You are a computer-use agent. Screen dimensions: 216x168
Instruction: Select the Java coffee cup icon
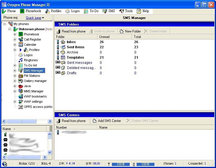click(21, 86)
